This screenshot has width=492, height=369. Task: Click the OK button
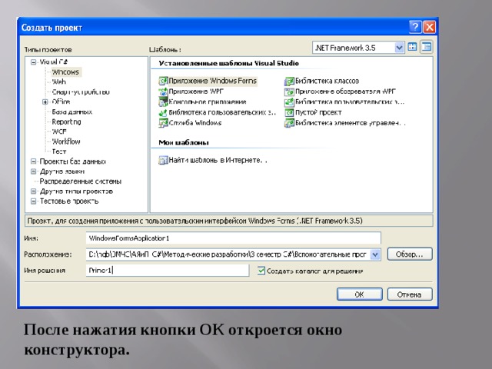pyautogui.click(x=360, y=294)
